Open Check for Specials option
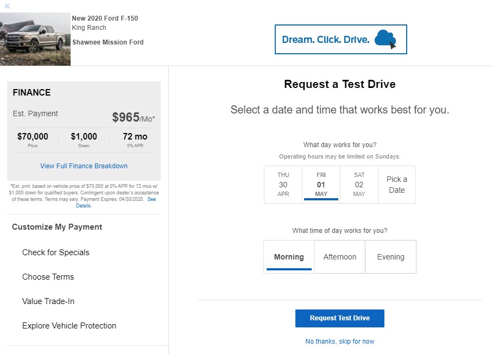Screen dimensions: 493x354 55,252
